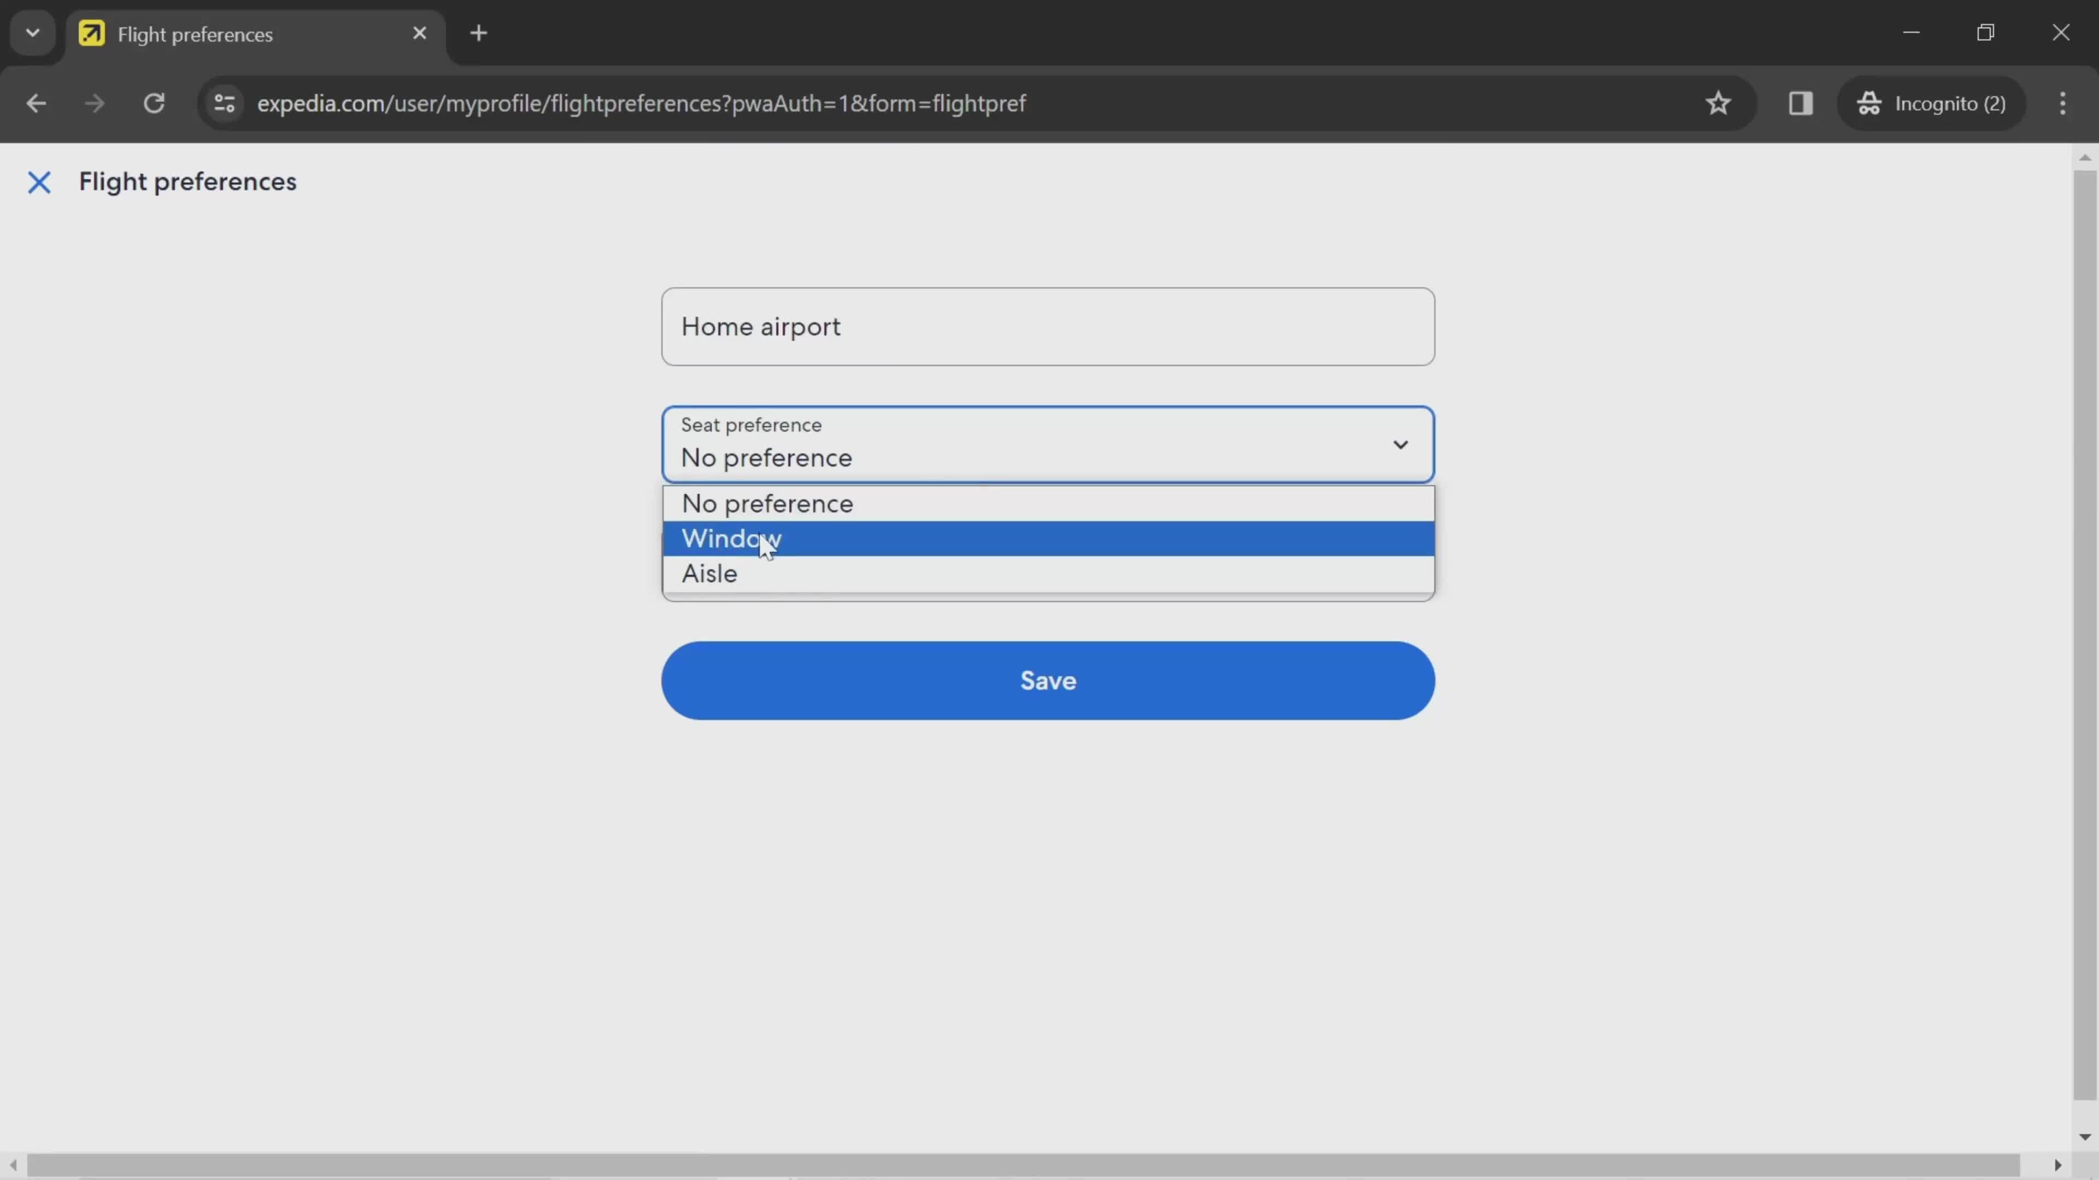Click the Incognito profile icon
Viewport: 2099px width, 1180px height.
click(x=1870, y=102)
